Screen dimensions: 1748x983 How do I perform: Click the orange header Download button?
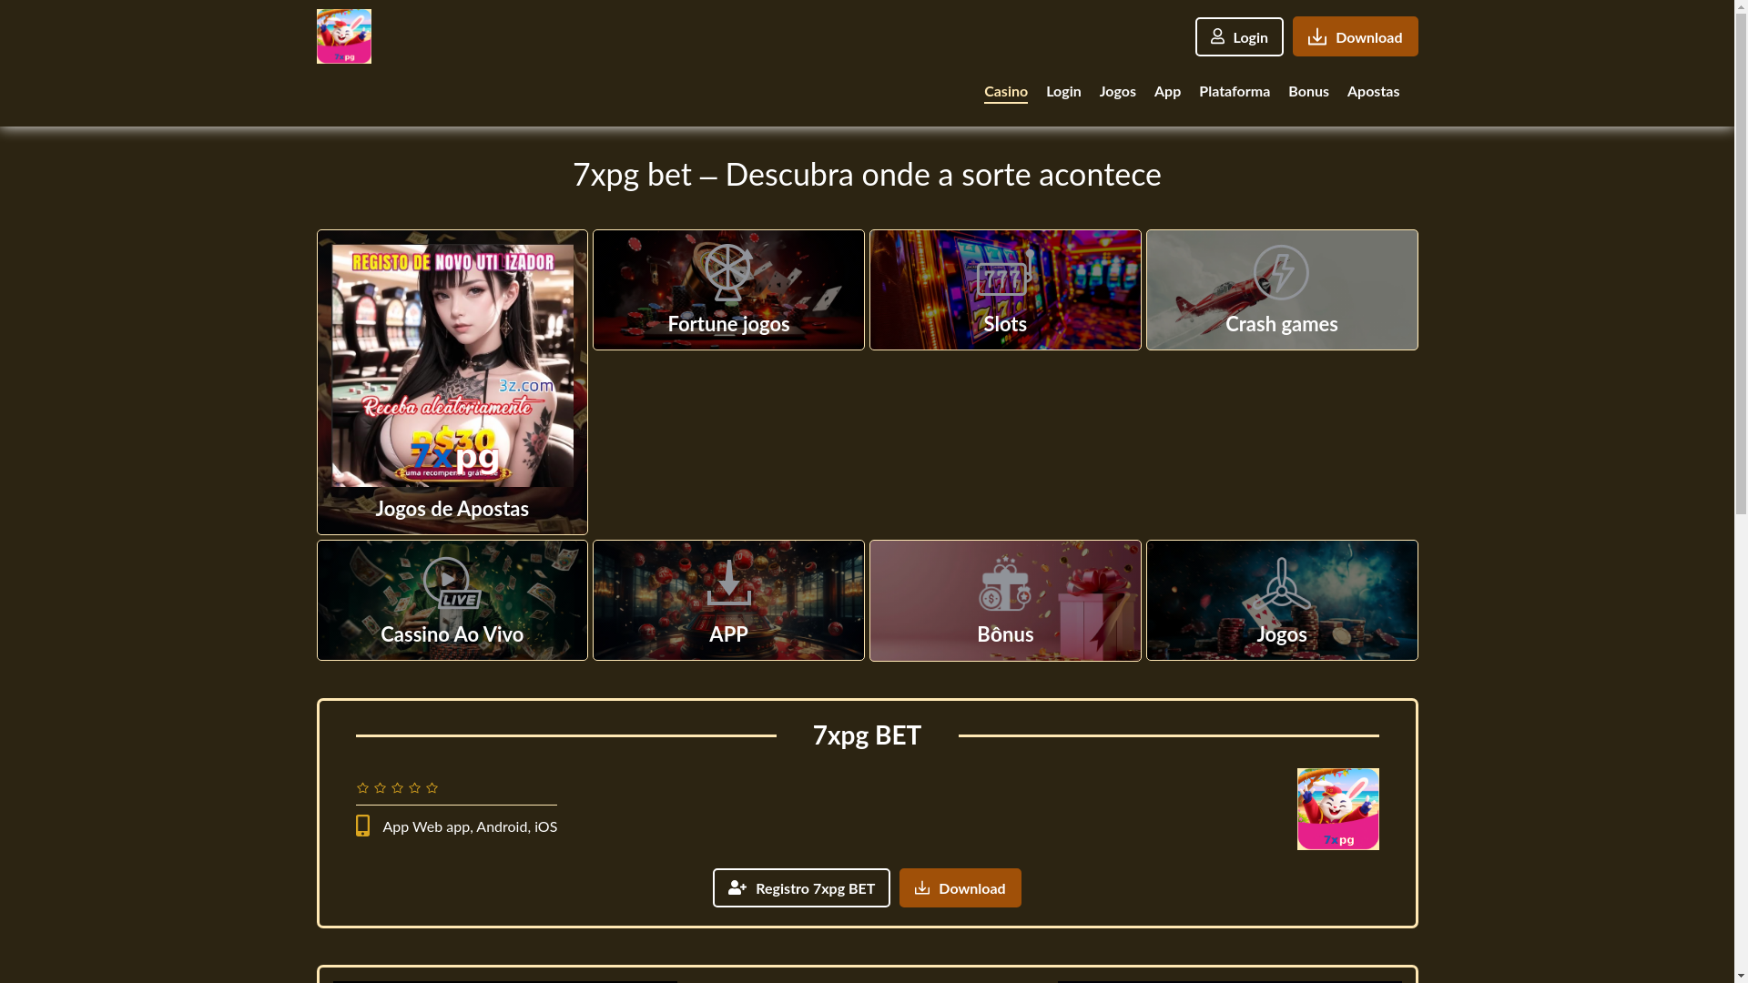1355,36
